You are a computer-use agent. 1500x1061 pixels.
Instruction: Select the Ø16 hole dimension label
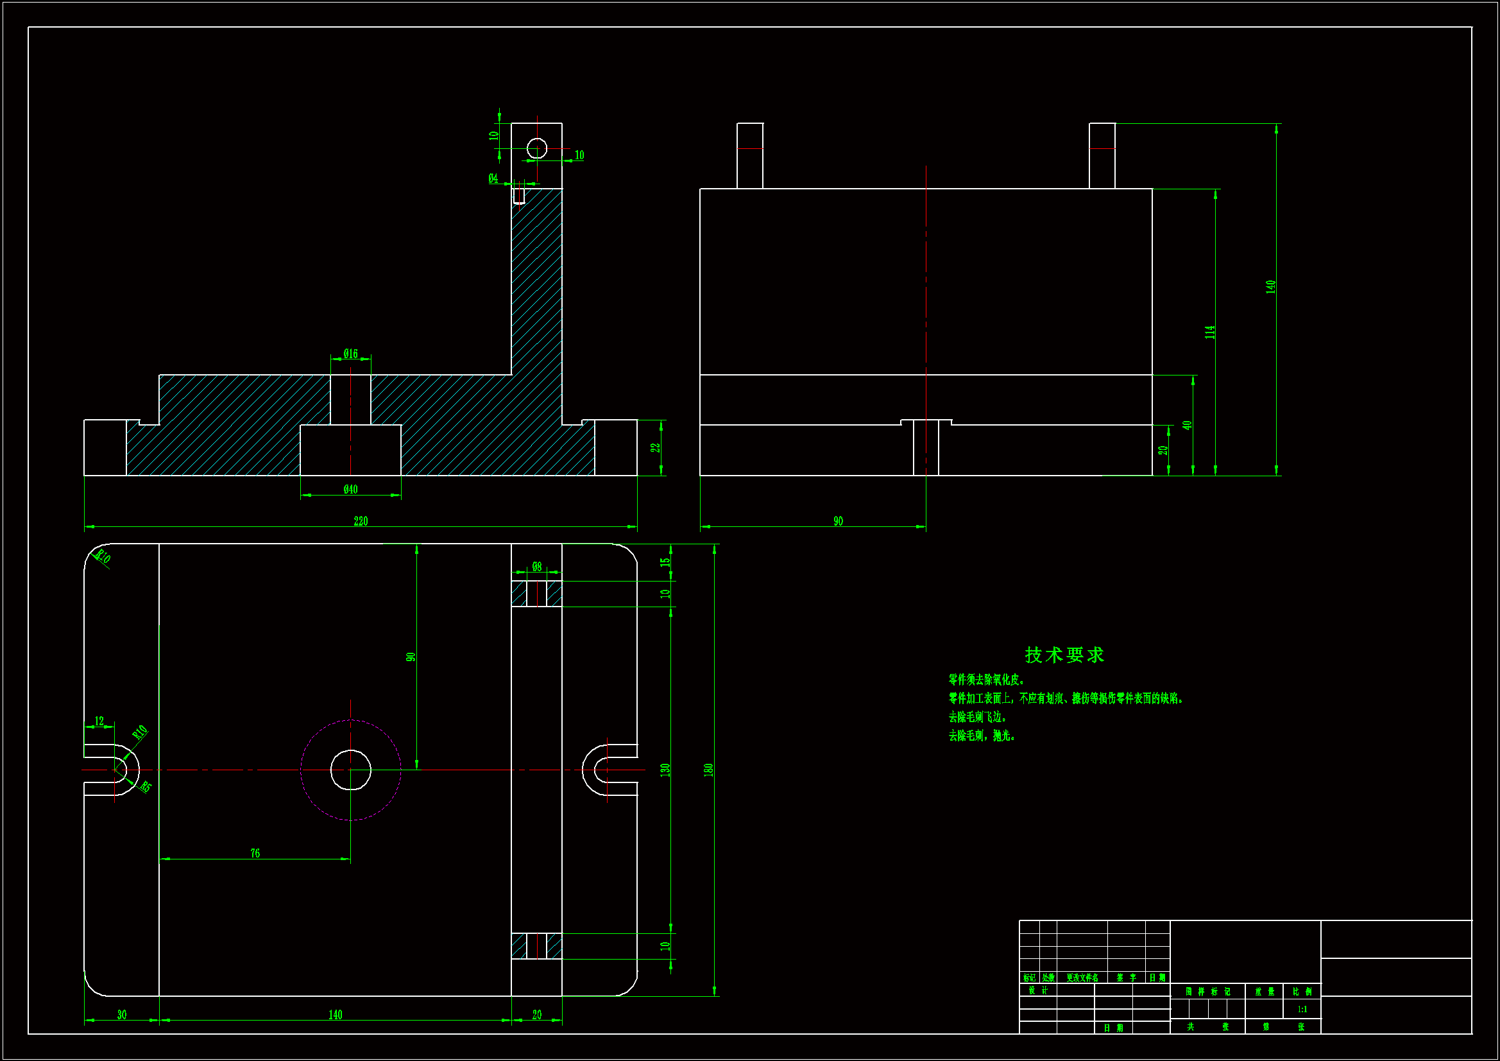[350, 354]
